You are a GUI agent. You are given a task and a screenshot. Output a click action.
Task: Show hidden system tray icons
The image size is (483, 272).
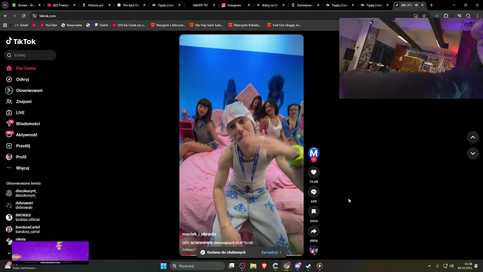point(429,266)
